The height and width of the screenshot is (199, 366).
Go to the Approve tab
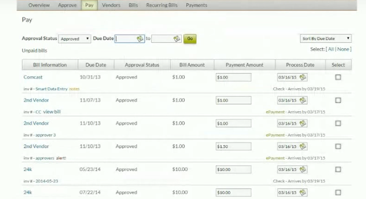[x=68, y=5]
